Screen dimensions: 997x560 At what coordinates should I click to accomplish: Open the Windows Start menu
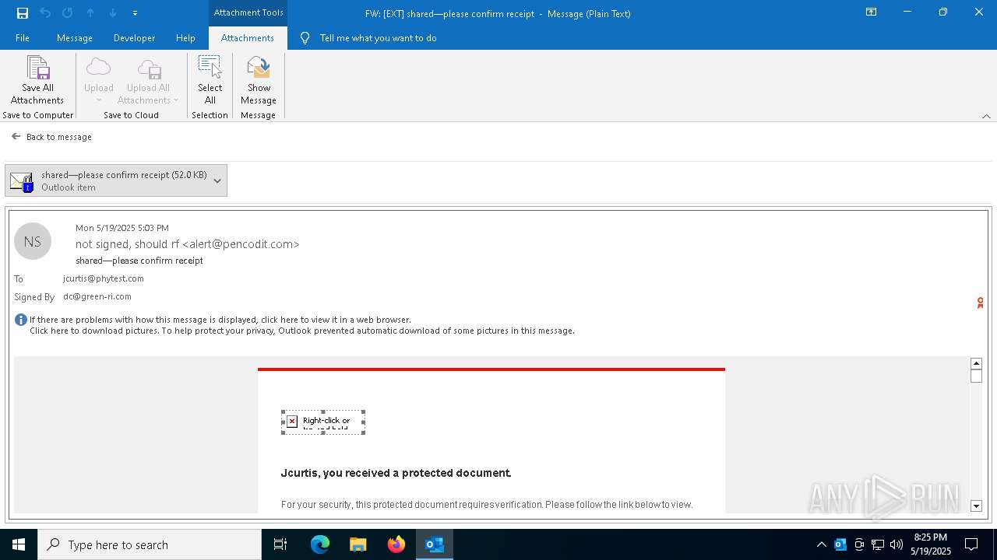click(19, 544)
